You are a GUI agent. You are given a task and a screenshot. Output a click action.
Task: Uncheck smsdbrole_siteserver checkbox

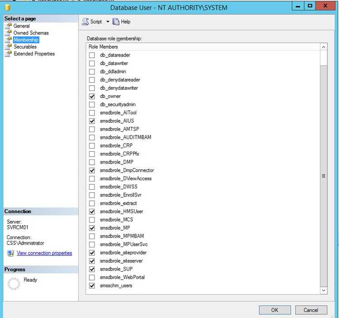point(92,261)
